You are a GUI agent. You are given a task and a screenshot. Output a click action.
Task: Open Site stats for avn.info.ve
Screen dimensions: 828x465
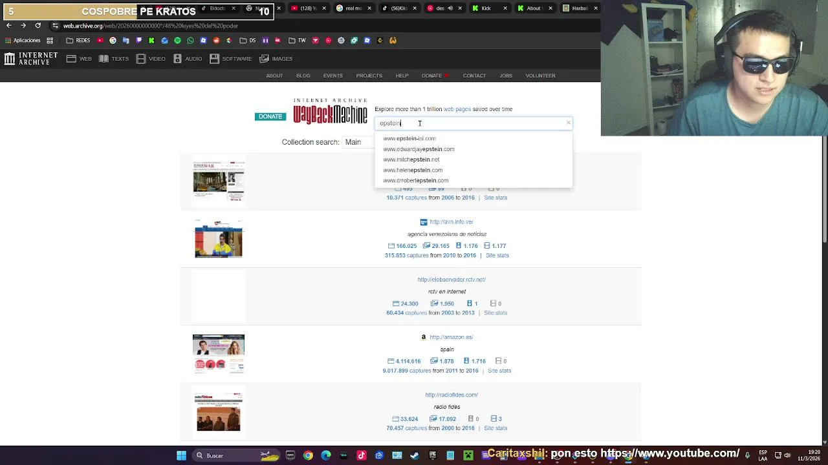point(497,255)
